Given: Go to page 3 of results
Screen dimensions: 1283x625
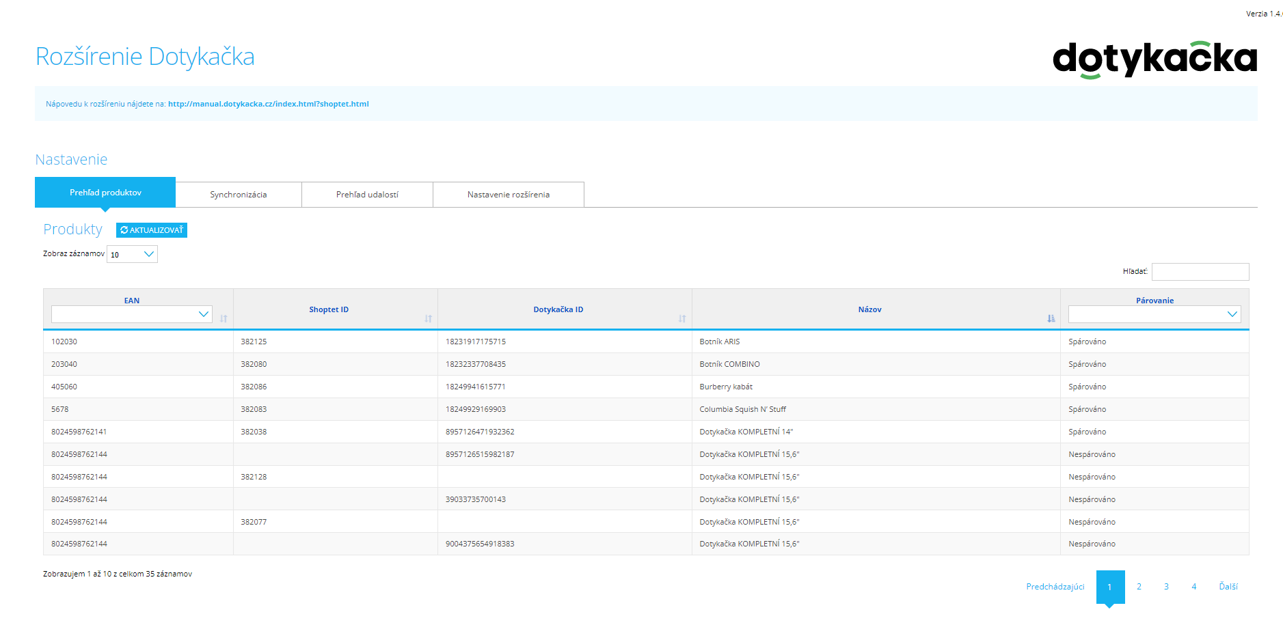Looking at the screenshot, I should [1167, 587].
